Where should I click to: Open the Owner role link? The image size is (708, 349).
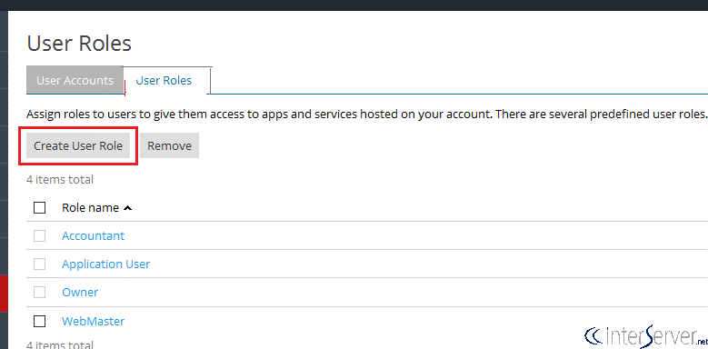tap(80, 292)
